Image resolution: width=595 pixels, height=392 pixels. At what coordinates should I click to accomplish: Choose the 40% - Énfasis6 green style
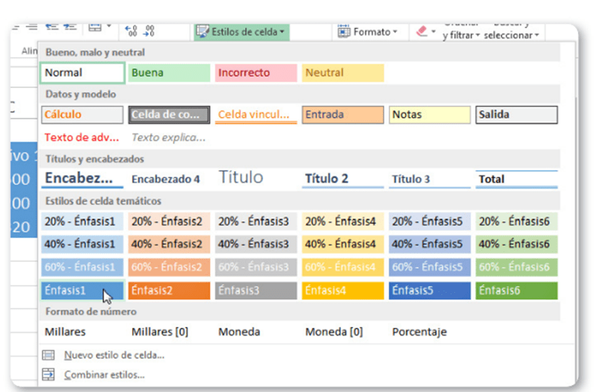pos(516,244)
